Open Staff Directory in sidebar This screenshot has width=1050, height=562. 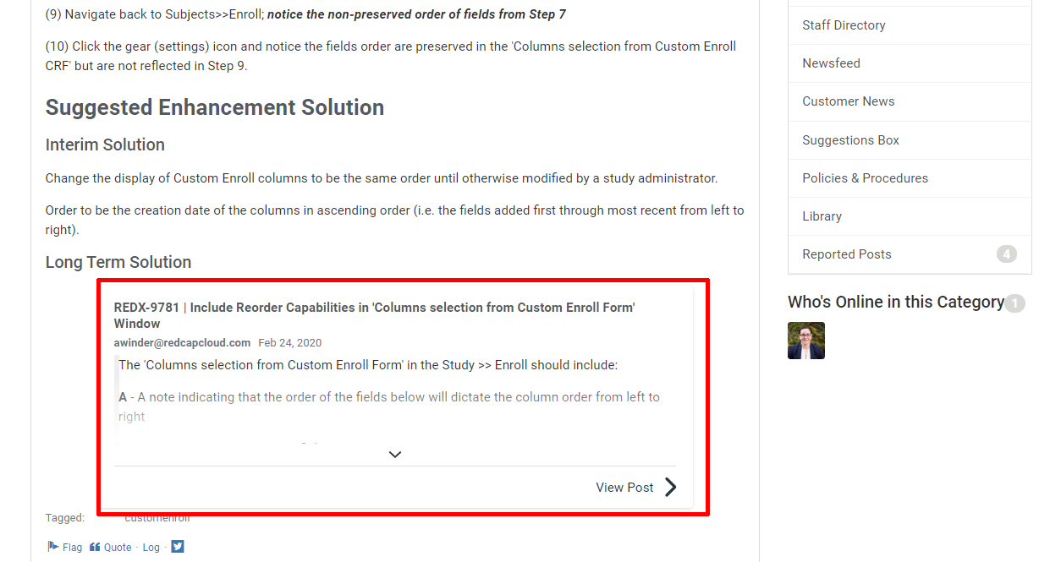click(844, 25)
